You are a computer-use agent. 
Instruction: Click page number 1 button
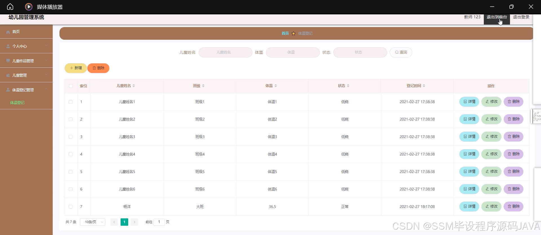pos(124,222)
